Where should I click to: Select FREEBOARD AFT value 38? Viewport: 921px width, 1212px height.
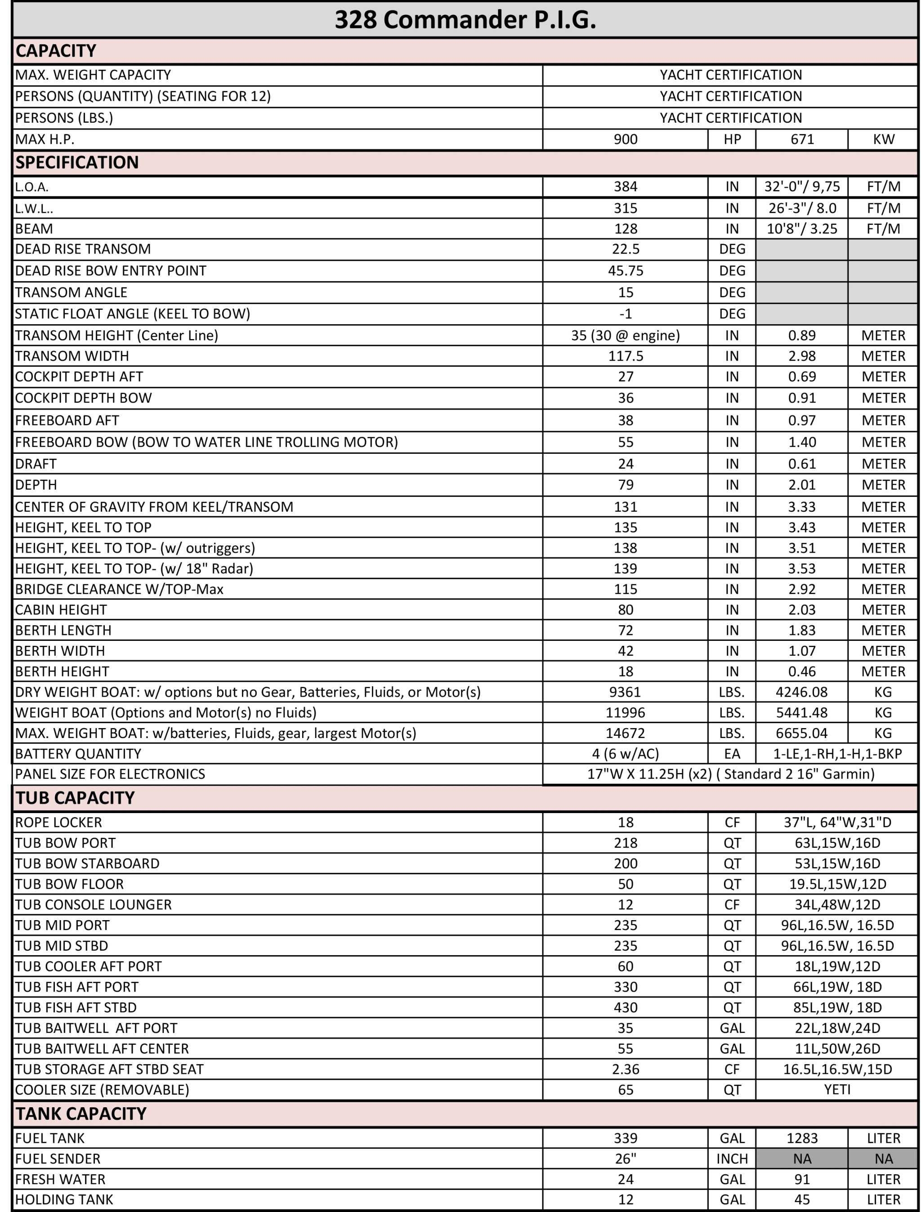click(x=626, y=421)
